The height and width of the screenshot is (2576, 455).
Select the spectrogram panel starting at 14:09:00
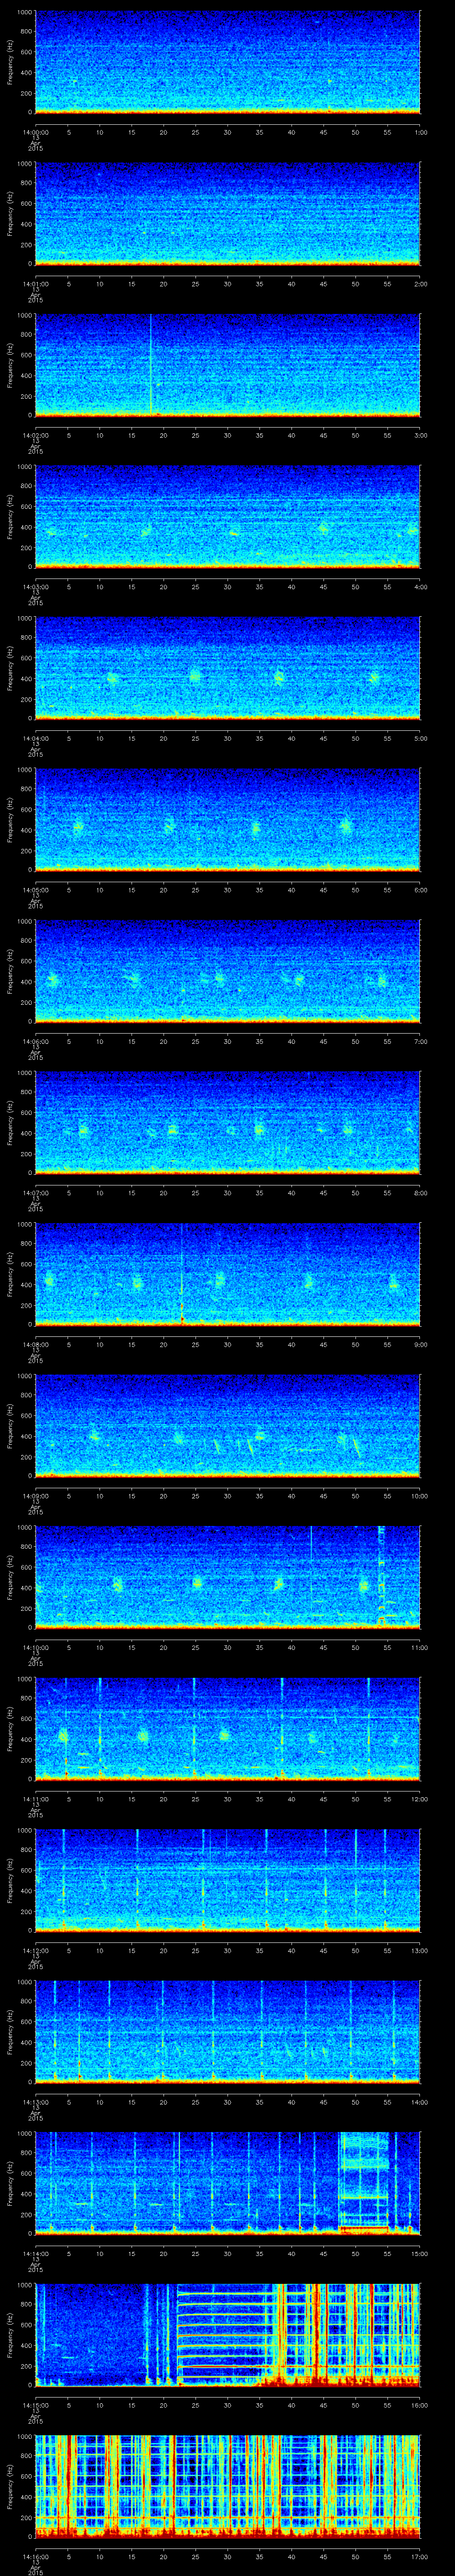pos(228,1425)
